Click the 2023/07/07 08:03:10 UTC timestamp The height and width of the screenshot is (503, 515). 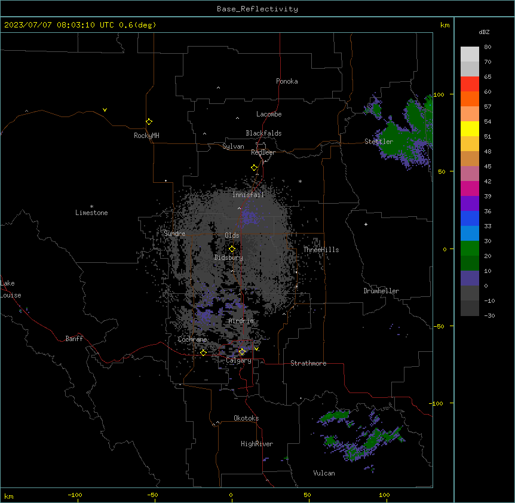(59, 25)
